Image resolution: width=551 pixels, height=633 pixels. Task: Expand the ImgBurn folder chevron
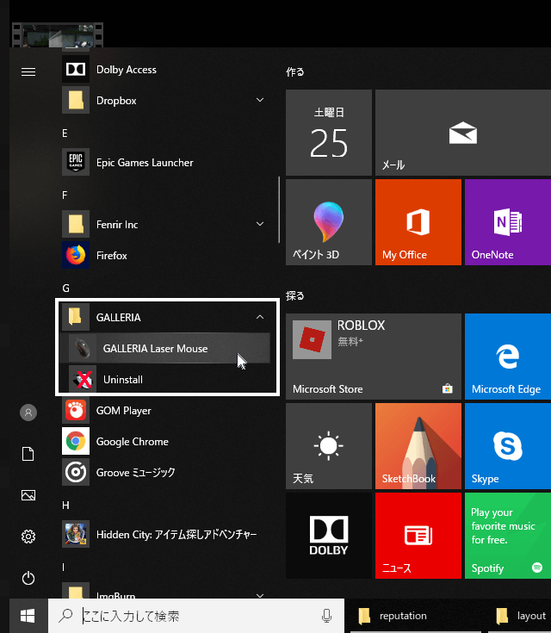pyautogui.click(x=260, y=595)
